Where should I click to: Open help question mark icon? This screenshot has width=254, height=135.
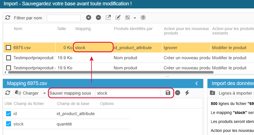pos(143,17)
